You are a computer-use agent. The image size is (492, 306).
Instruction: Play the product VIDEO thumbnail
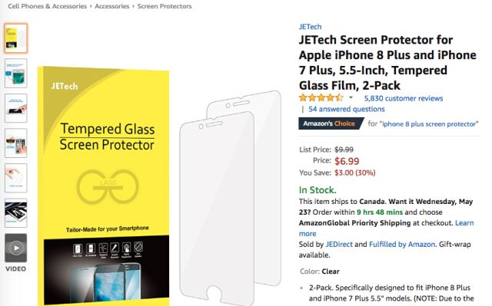point(15,248)
